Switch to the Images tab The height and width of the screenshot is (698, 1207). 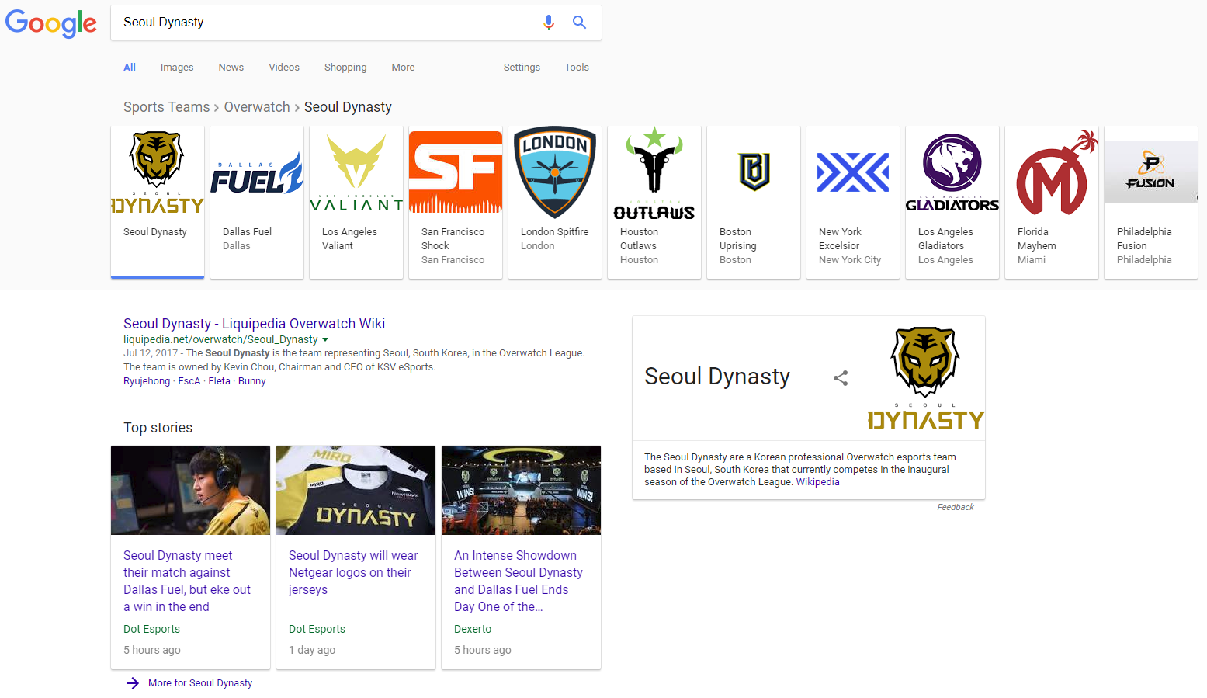click(x=177, y=68)
